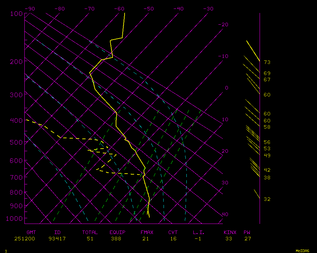Select the 40 isotherm label near bottom
Image resolution: width=317 pixels, height=253 pixels.
click(x=225, y=214)
